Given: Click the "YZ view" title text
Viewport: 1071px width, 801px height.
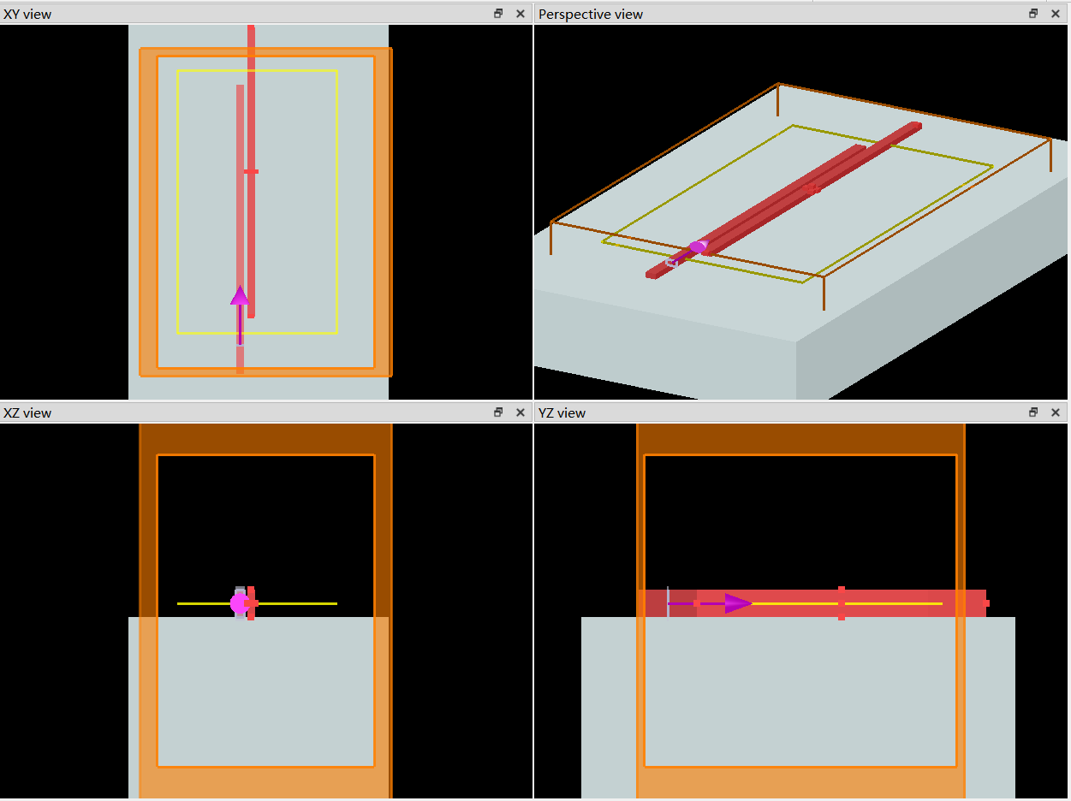Looking at the screenshot, I should (562, 412).
